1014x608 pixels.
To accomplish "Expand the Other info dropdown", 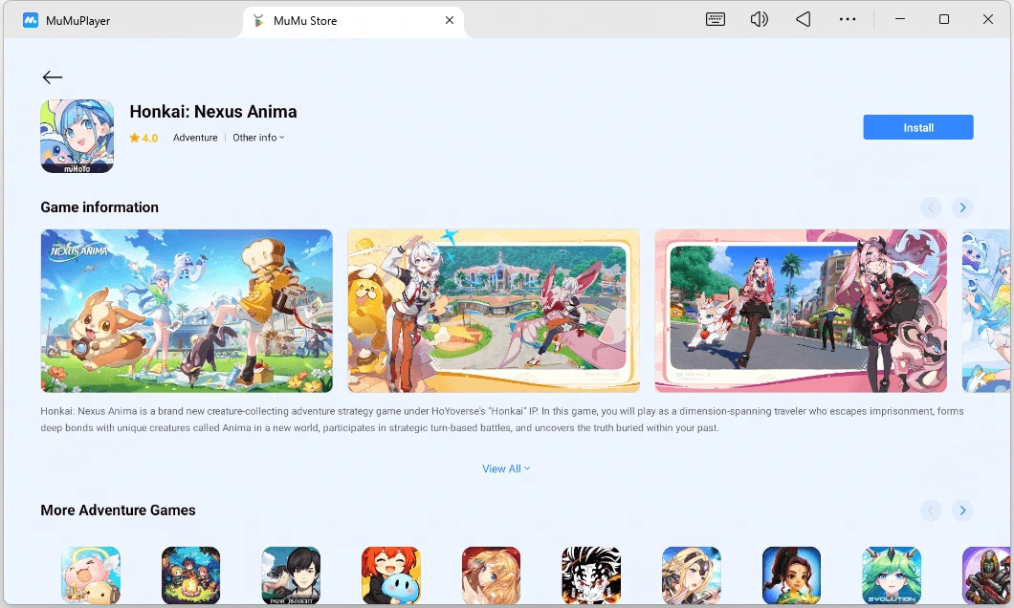I will [x=258, y=138].
